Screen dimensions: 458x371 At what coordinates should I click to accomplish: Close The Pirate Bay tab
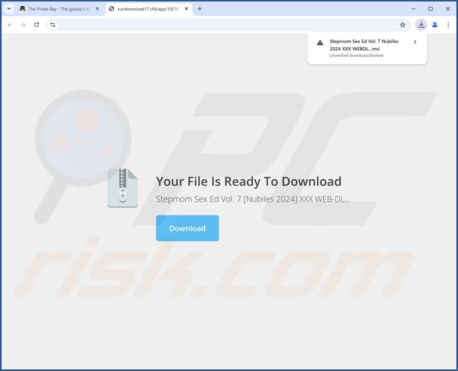point(97,9)
